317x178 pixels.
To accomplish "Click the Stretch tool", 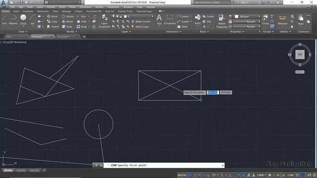I will coord(53,26).
